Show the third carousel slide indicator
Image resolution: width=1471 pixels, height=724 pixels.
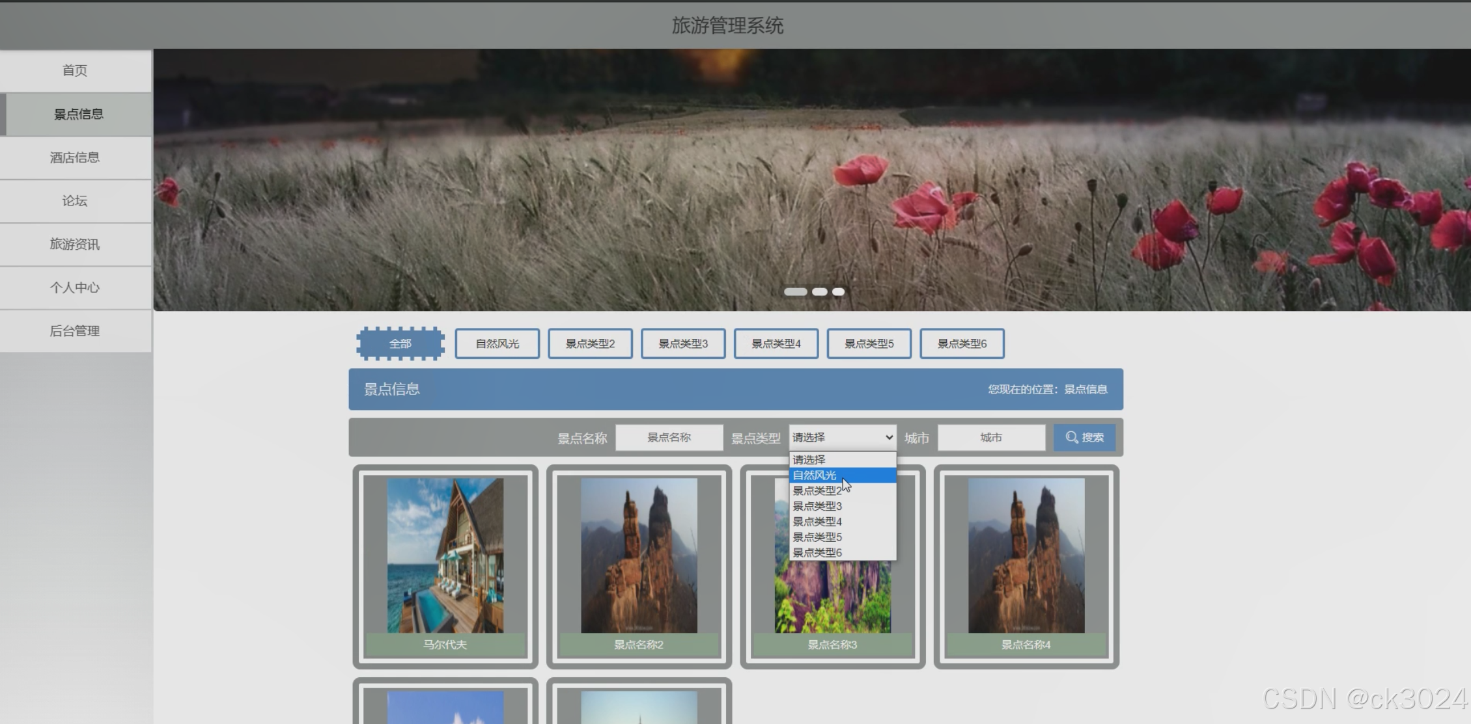(x=839, y=292)
